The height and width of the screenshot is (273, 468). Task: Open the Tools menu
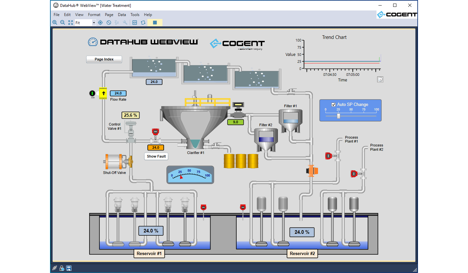tap(135, 15)
